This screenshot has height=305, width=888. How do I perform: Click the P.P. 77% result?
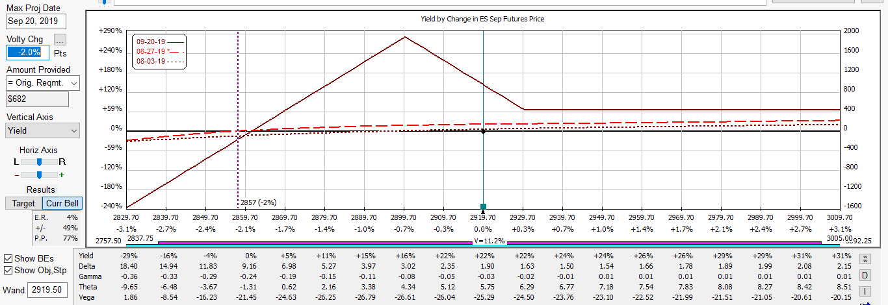tap(56, 238)
